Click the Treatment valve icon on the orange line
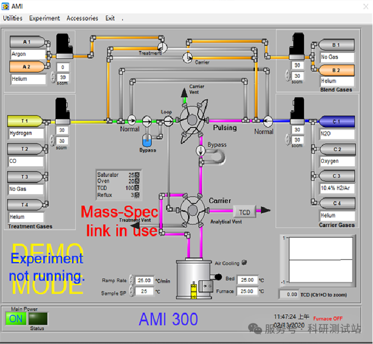The height and width of the screenshot is (344, 373). [x=162, y=47]
